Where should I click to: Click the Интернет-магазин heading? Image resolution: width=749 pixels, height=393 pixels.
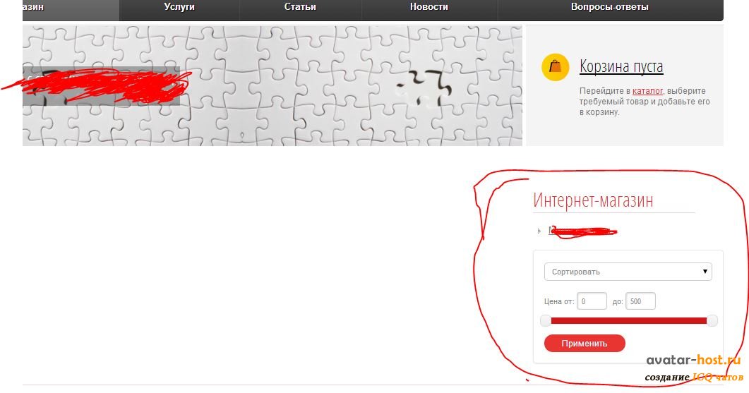click(x=593, y=200)
